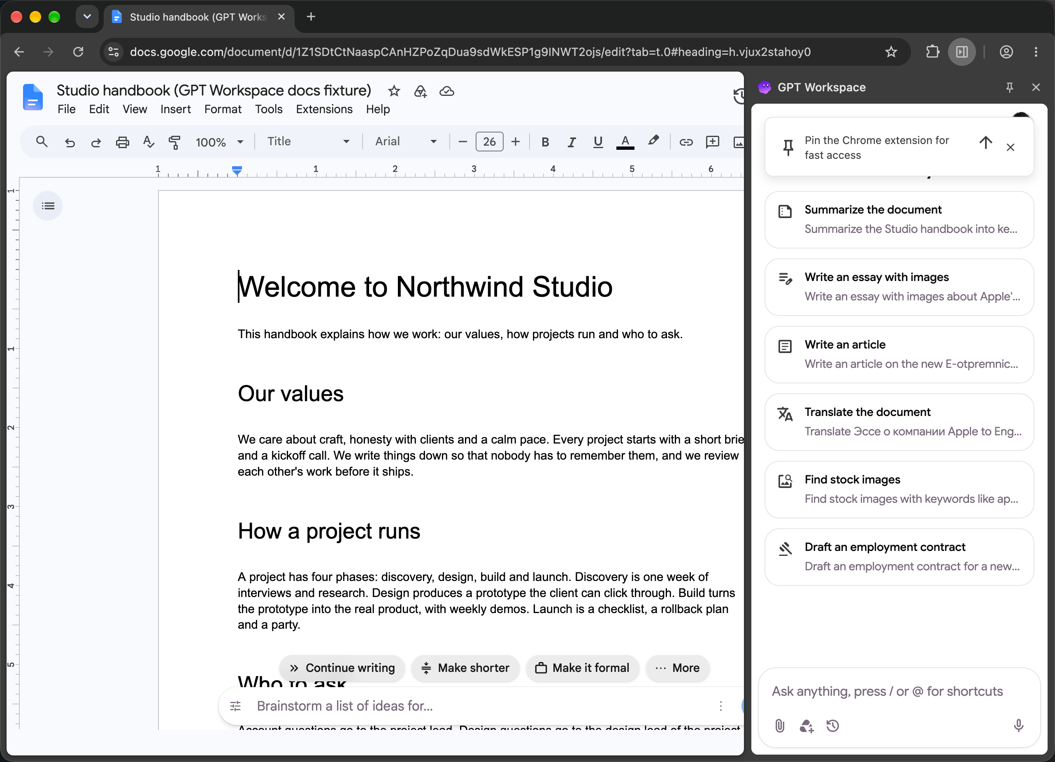
Task: Toggle italic formatting
Action: [x=572, y=142]
